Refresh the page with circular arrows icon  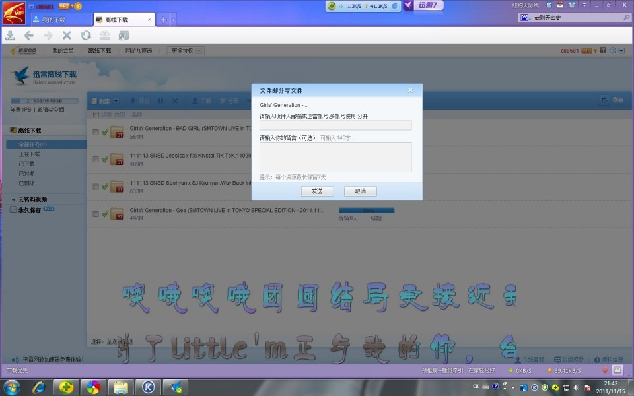(x=86, y=36)
